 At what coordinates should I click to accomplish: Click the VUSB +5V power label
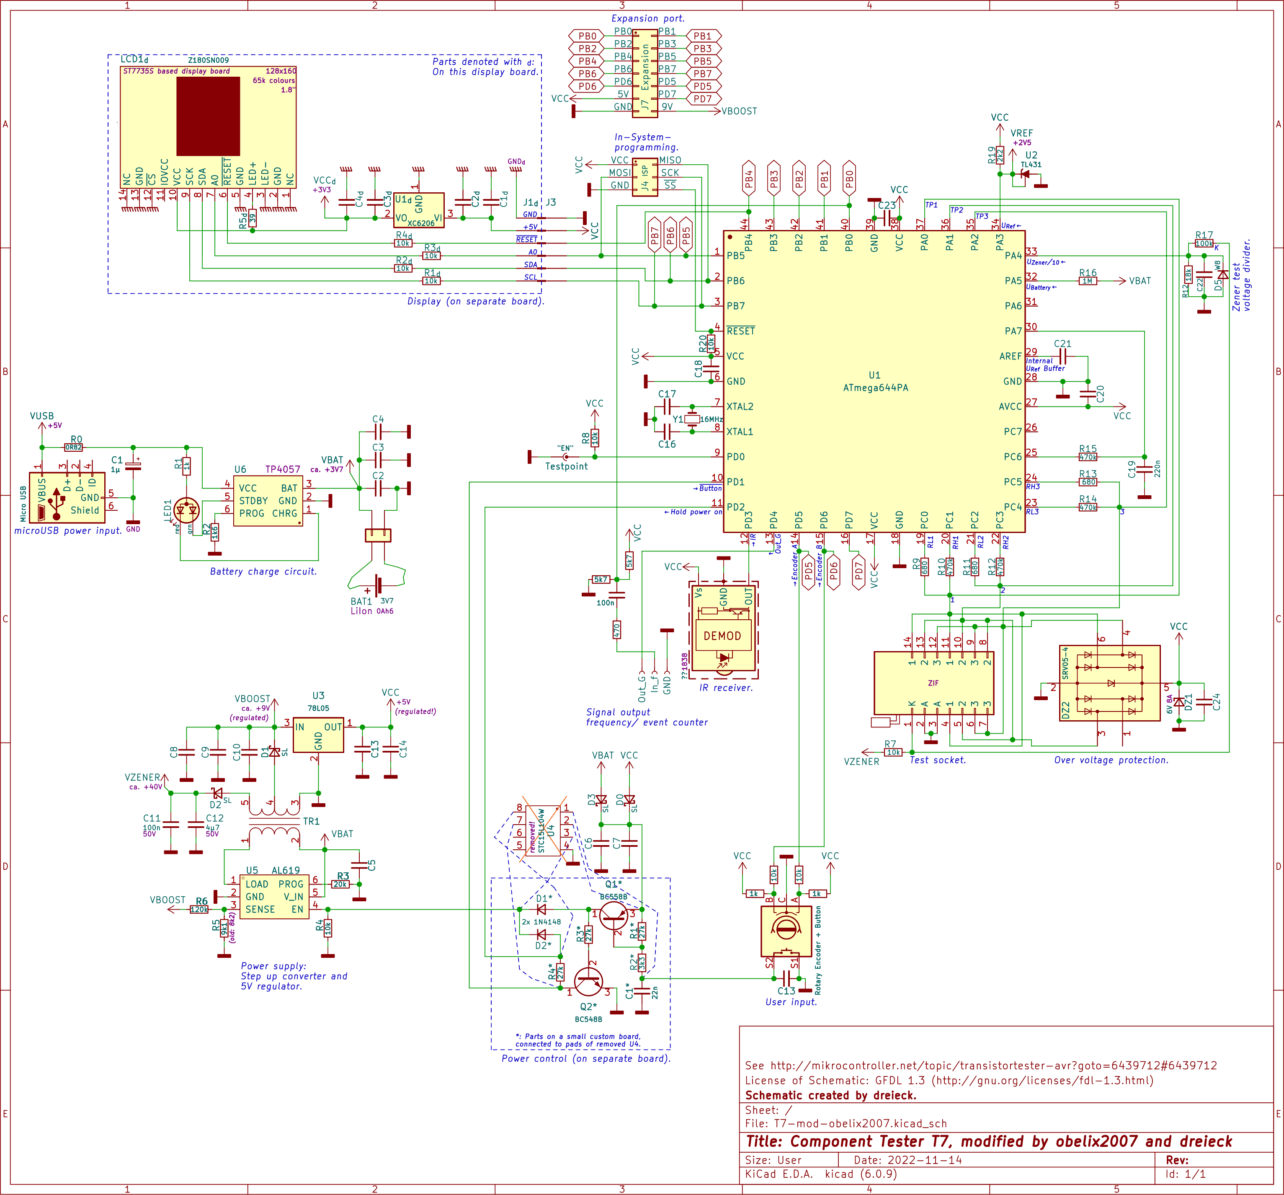click(x=45, y=420)
